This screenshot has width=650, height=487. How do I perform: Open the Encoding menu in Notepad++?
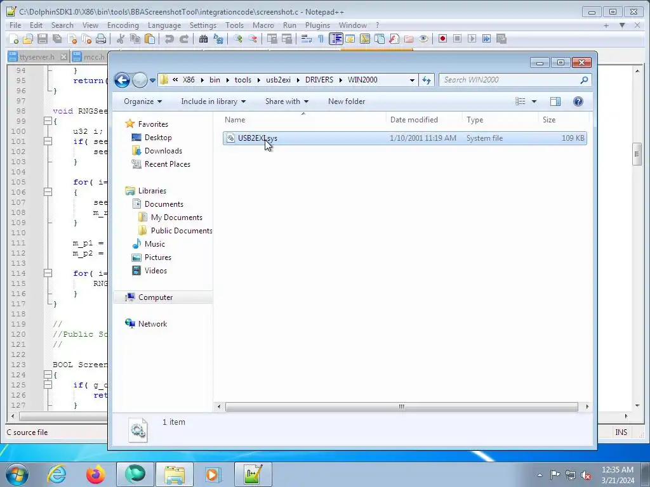point(123,25)
